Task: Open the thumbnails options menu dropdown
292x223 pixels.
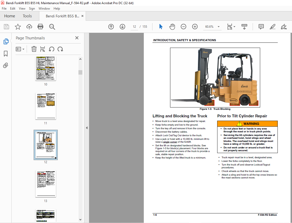Action: coord(20,49)
